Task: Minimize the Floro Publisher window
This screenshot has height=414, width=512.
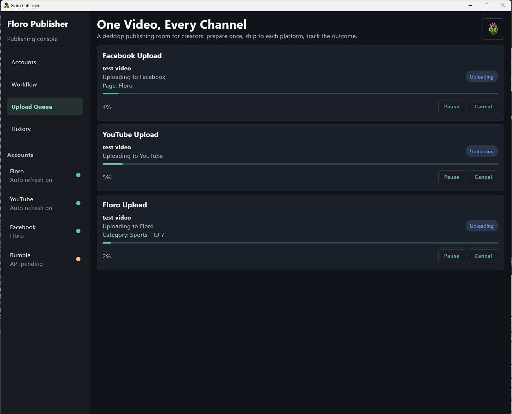Action: [x=470, y=5]
